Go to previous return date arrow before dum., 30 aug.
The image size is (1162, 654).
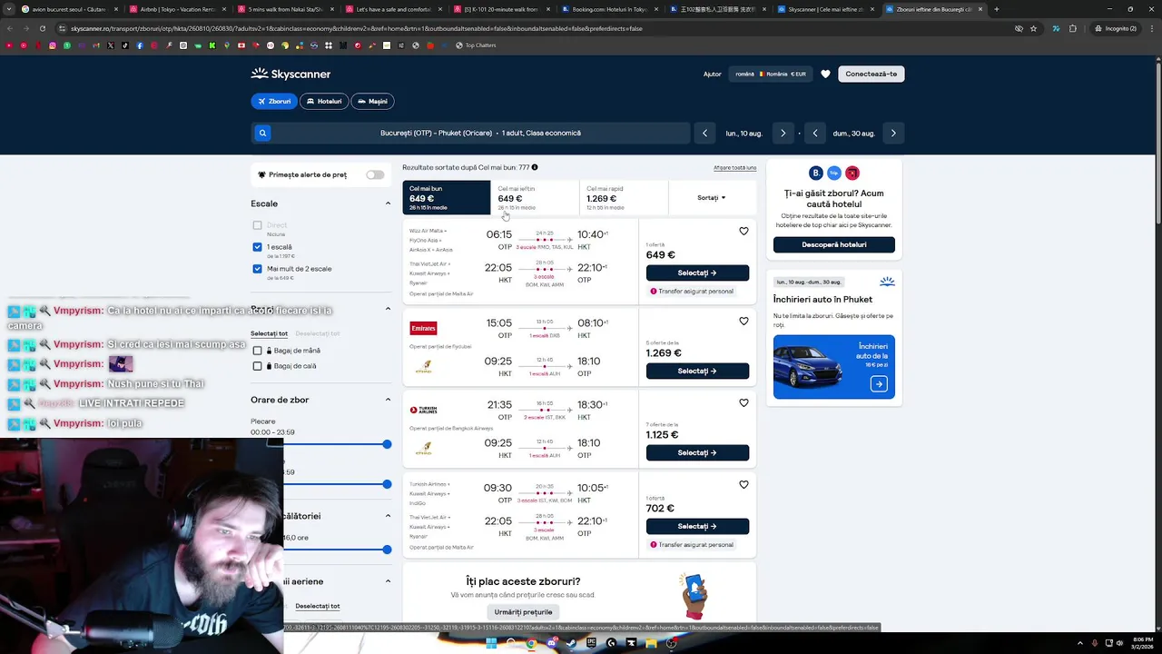[815, 133]
